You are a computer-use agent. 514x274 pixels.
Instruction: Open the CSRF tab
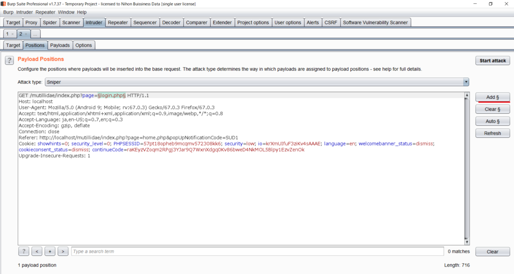point(331,23)
